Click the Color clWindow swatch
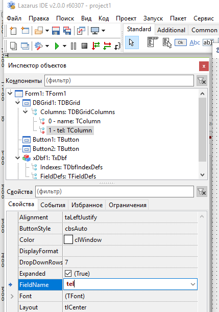The image size is (219, 312). click(68, 239)
